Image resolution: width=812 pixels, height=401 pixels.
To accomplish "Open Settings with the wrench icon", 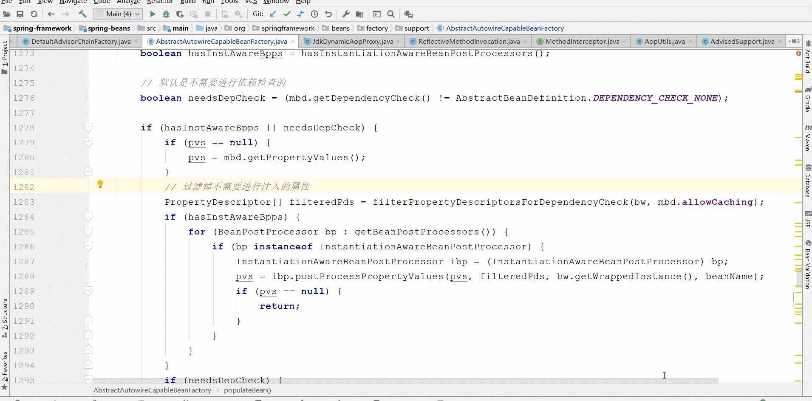I will pyautogui.click(x=346, y=14).
